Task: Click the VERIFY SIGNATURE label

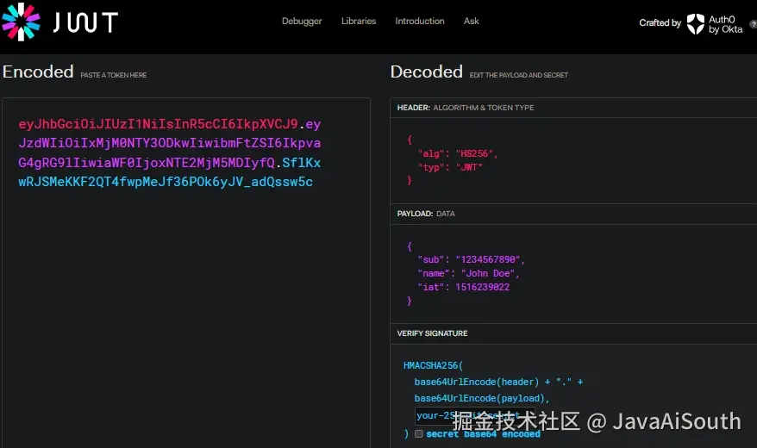Action: [x=432, y=333]
